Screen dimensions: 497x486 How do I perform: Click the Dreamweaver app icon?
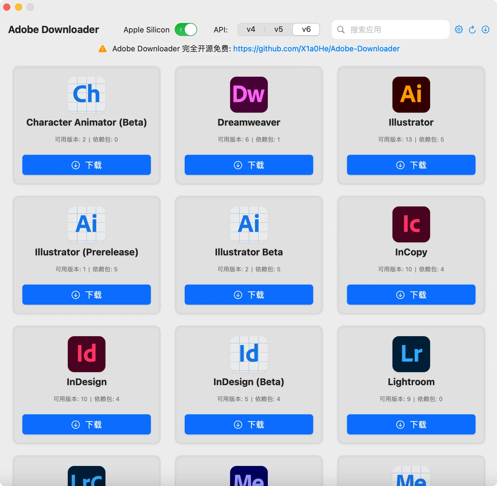click(249, 95)
